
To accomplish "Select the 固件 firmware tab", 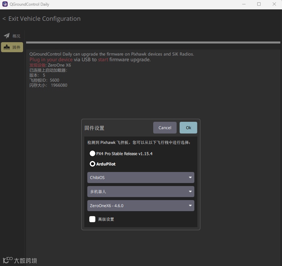I will [x=12, y=47].
